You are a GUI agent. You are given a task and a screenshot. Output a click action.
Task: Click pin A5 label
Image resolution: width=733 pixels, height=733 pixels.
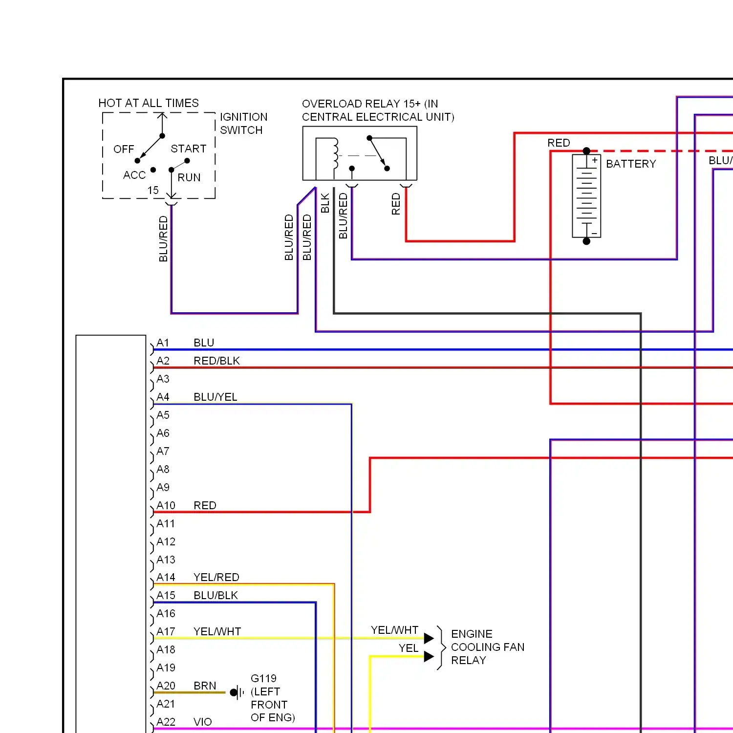click(163, 415)
